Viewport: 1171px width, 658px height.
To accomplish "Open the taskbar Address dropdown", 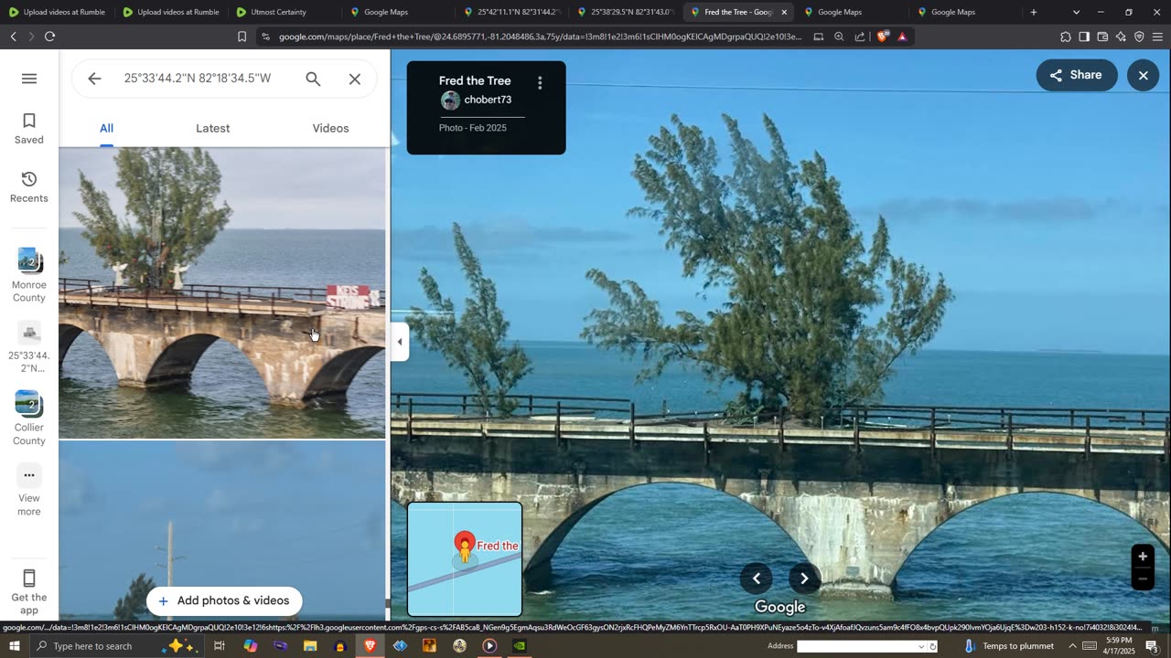I will 921,646.
